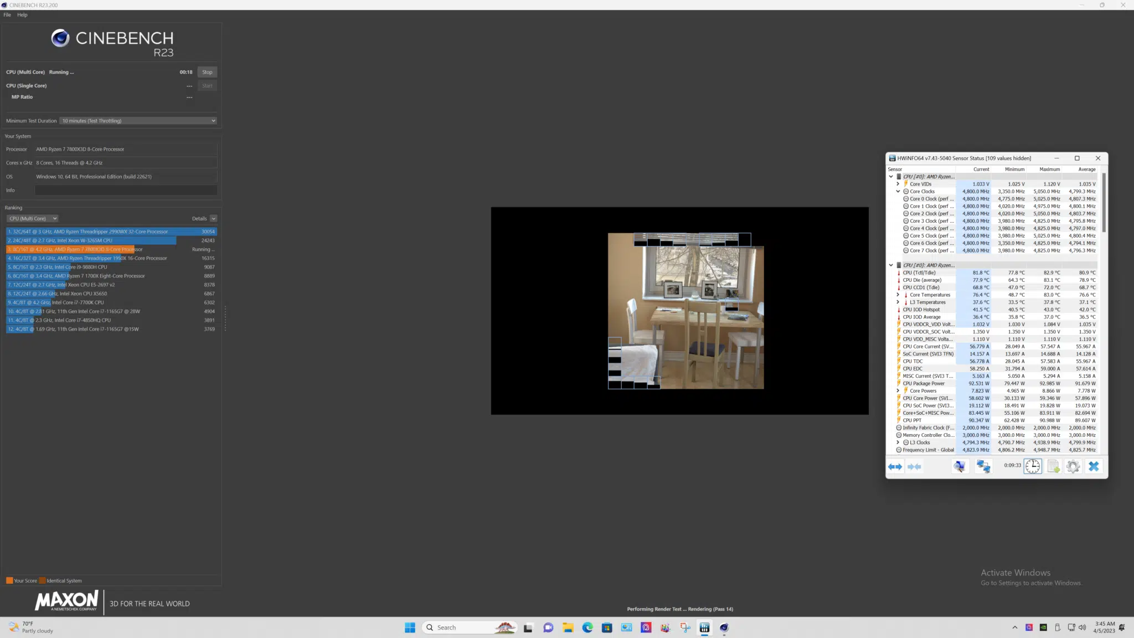Select Core 0 Clock sensor row
Viewport: 1134px width, 638px height.
tap(993, 199)
